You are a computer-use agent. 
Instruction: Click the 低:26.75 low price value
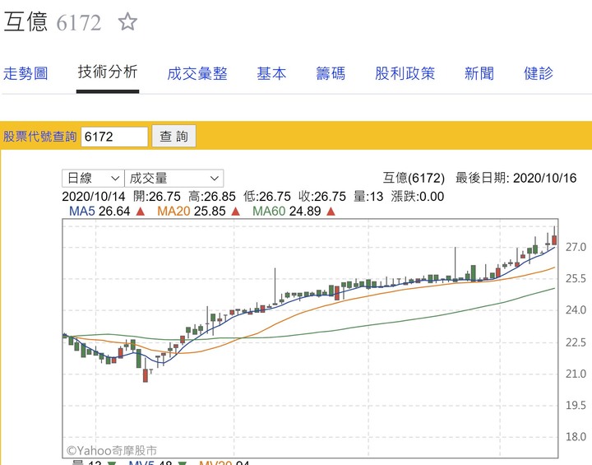[267, 196]
